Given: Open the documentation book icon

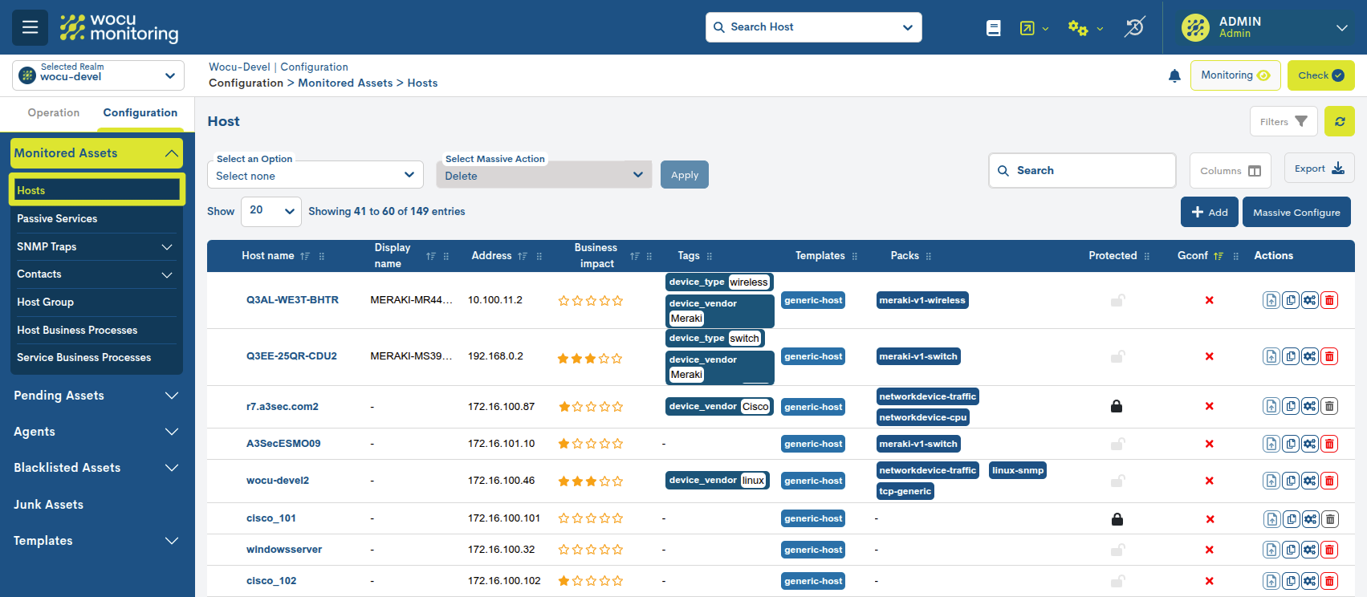Looking at the screenshot, I should (993, 28).
